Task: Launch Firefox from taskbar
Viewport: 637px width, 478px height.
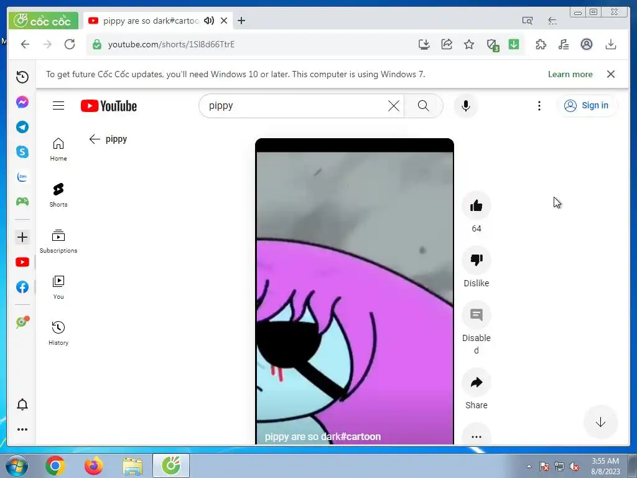Action: [x=93, y=466]
